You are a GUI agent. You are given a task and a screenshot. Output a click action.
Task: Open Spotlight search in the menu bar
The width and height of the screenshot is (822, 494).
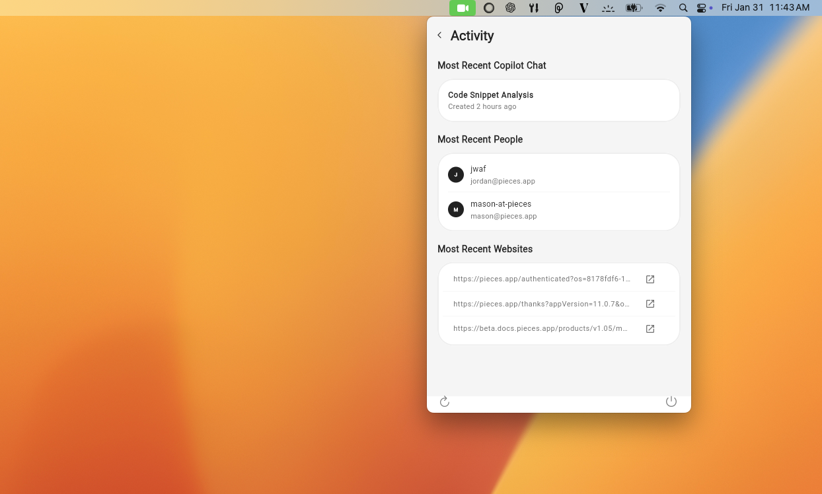pos(683,8)
